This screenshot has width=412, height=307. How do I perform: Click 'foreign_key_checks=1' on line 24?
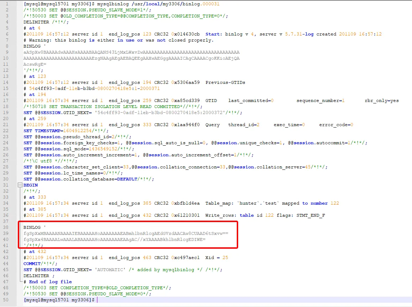tap(92, 143)
